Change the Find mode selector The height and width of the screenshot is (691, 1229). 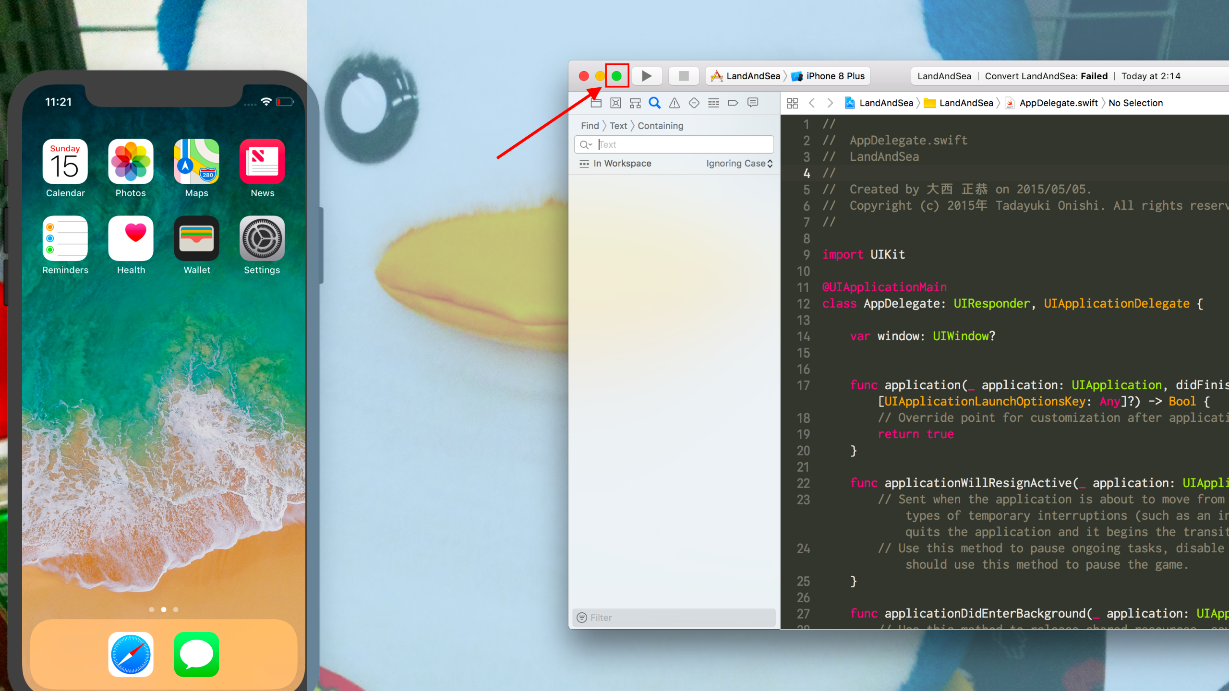[590, 126]
